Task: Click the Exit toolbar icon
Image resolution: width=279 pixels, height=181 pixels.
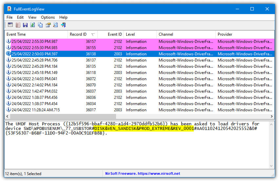Action: point(63,25)
